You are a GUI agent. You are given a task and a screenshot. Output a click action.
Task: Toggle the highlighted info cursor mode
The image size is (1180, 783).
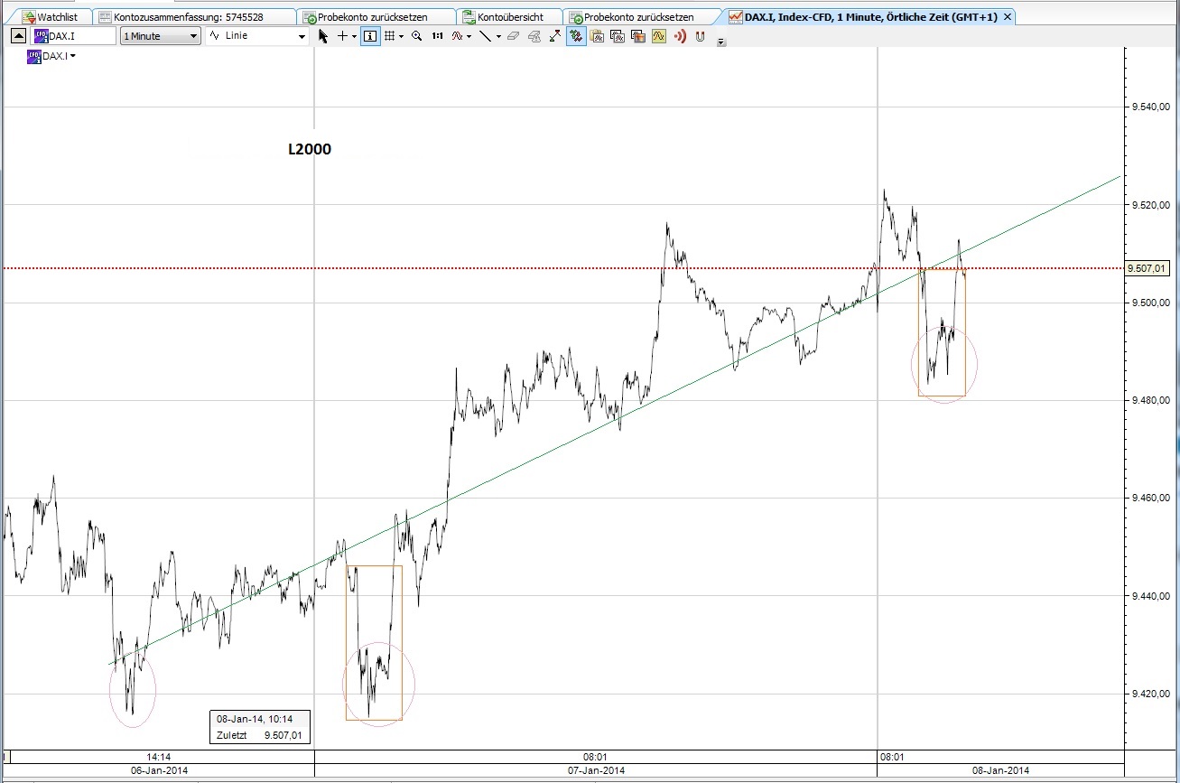point(370,36)
